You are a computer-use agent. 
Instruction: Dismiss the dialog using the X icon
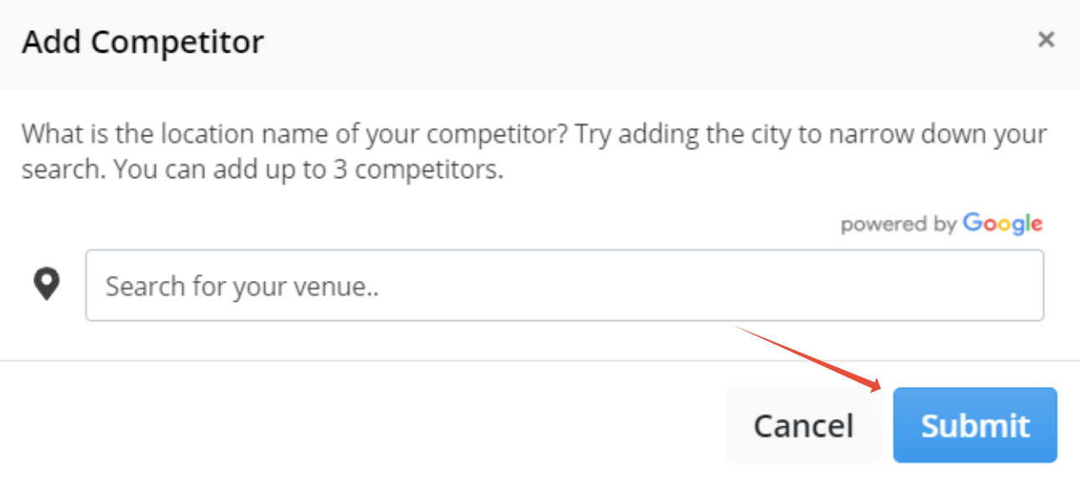tap(1045, 39)
